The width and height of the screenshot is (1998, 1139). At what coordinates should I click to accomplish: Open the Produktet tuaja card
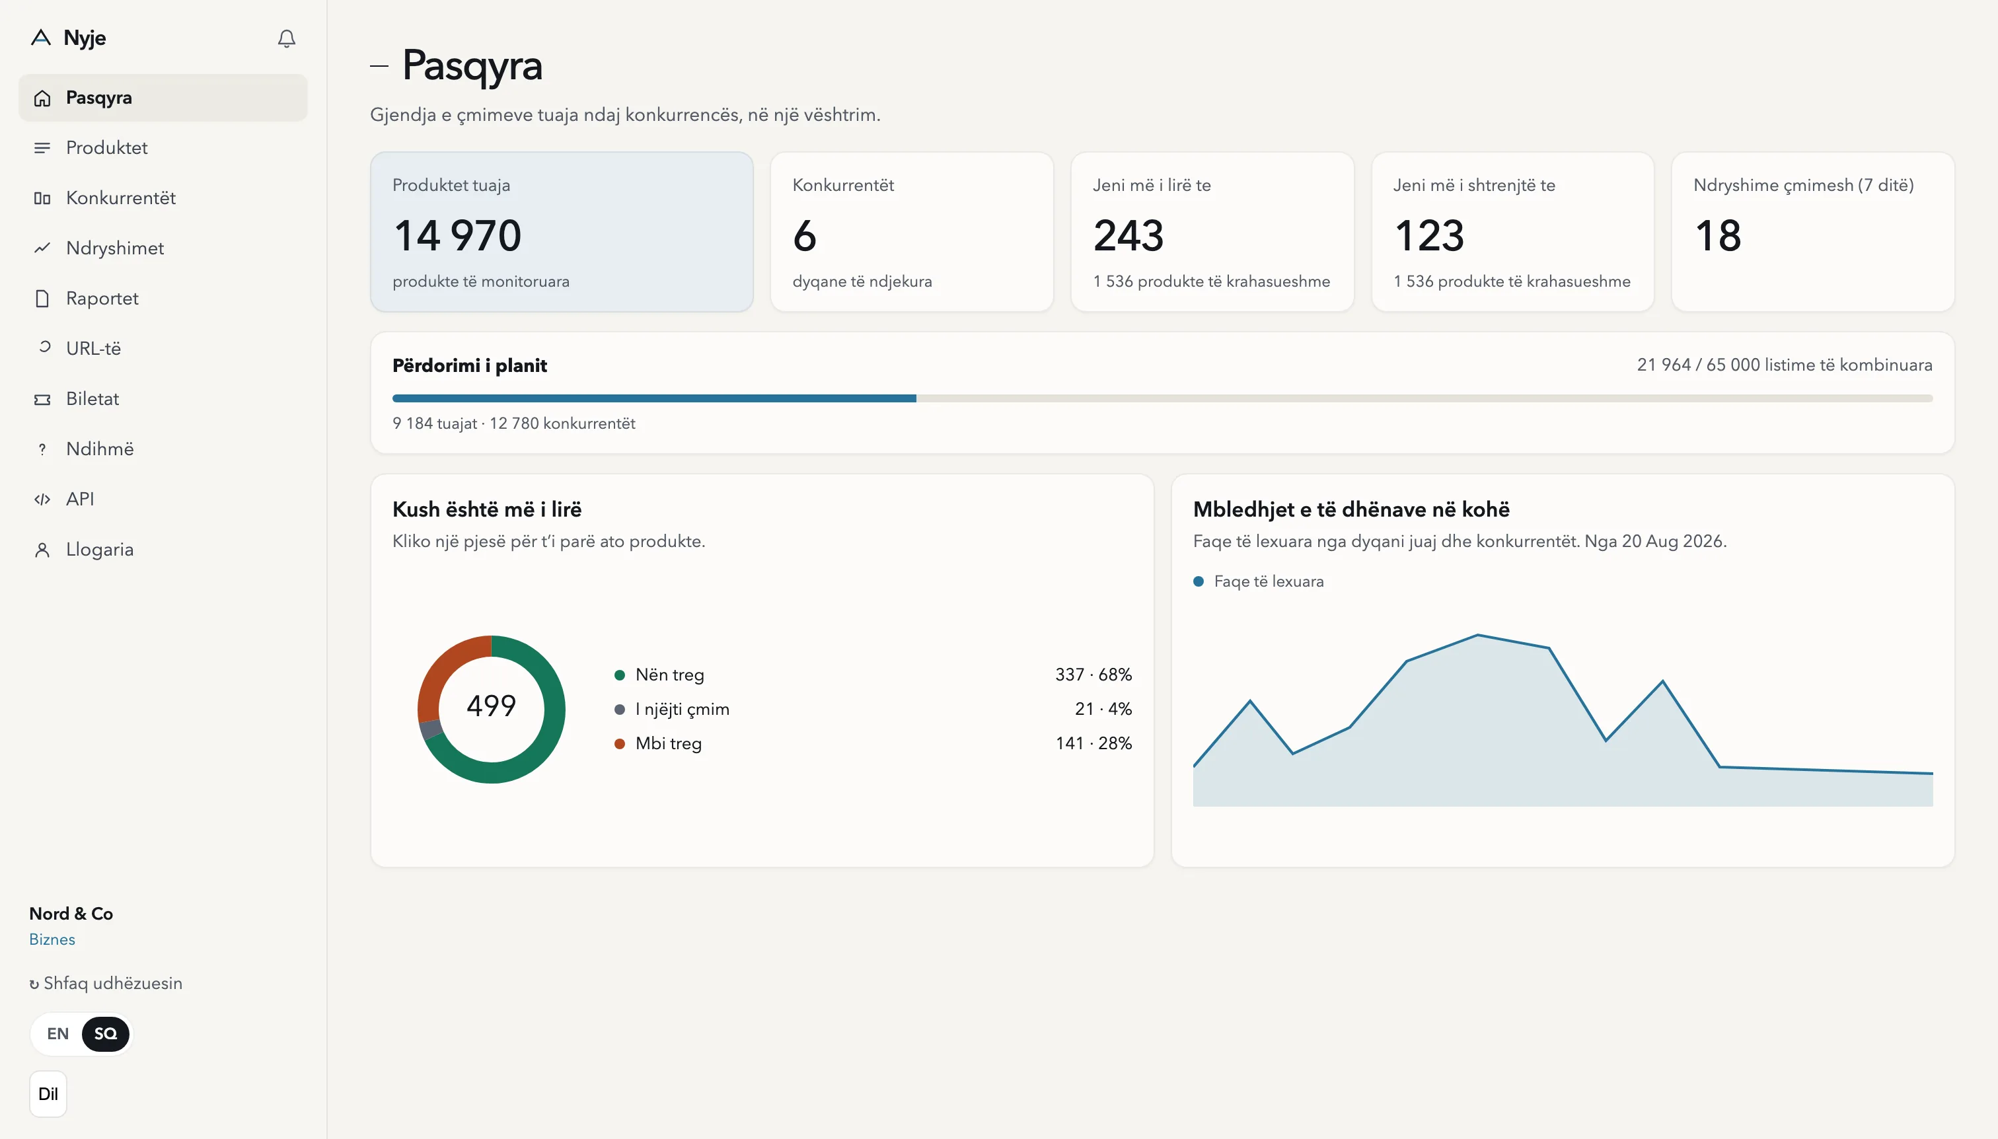pos(562,231)
